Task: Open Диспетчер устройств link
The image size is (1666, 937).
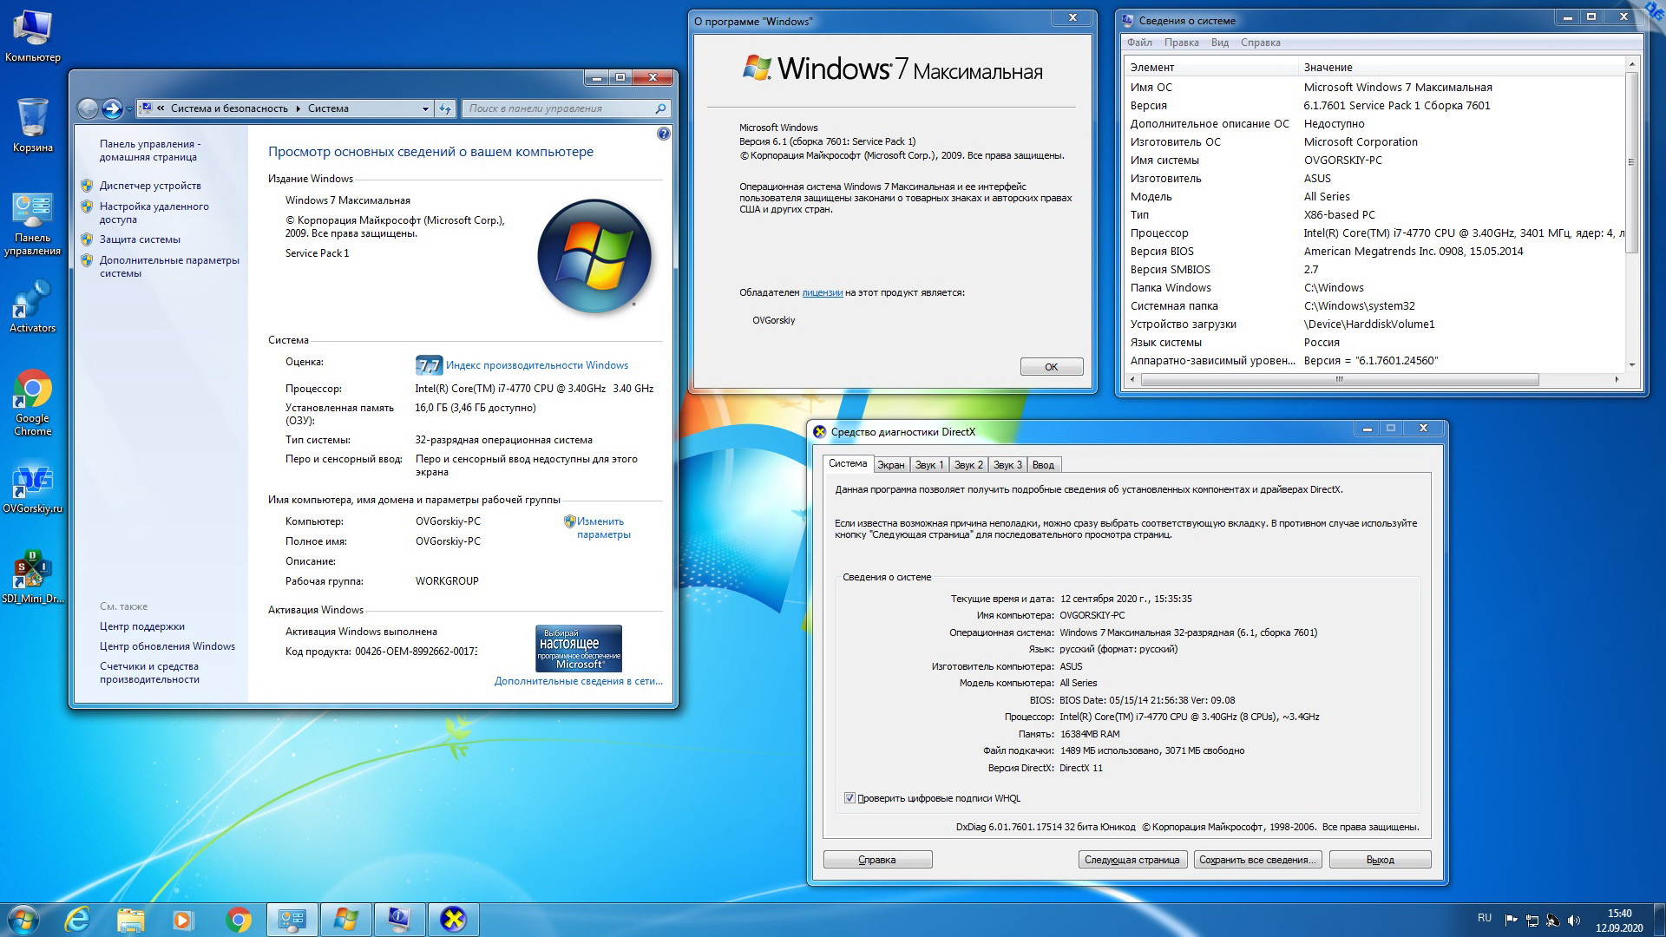Action: coord(150,186)
